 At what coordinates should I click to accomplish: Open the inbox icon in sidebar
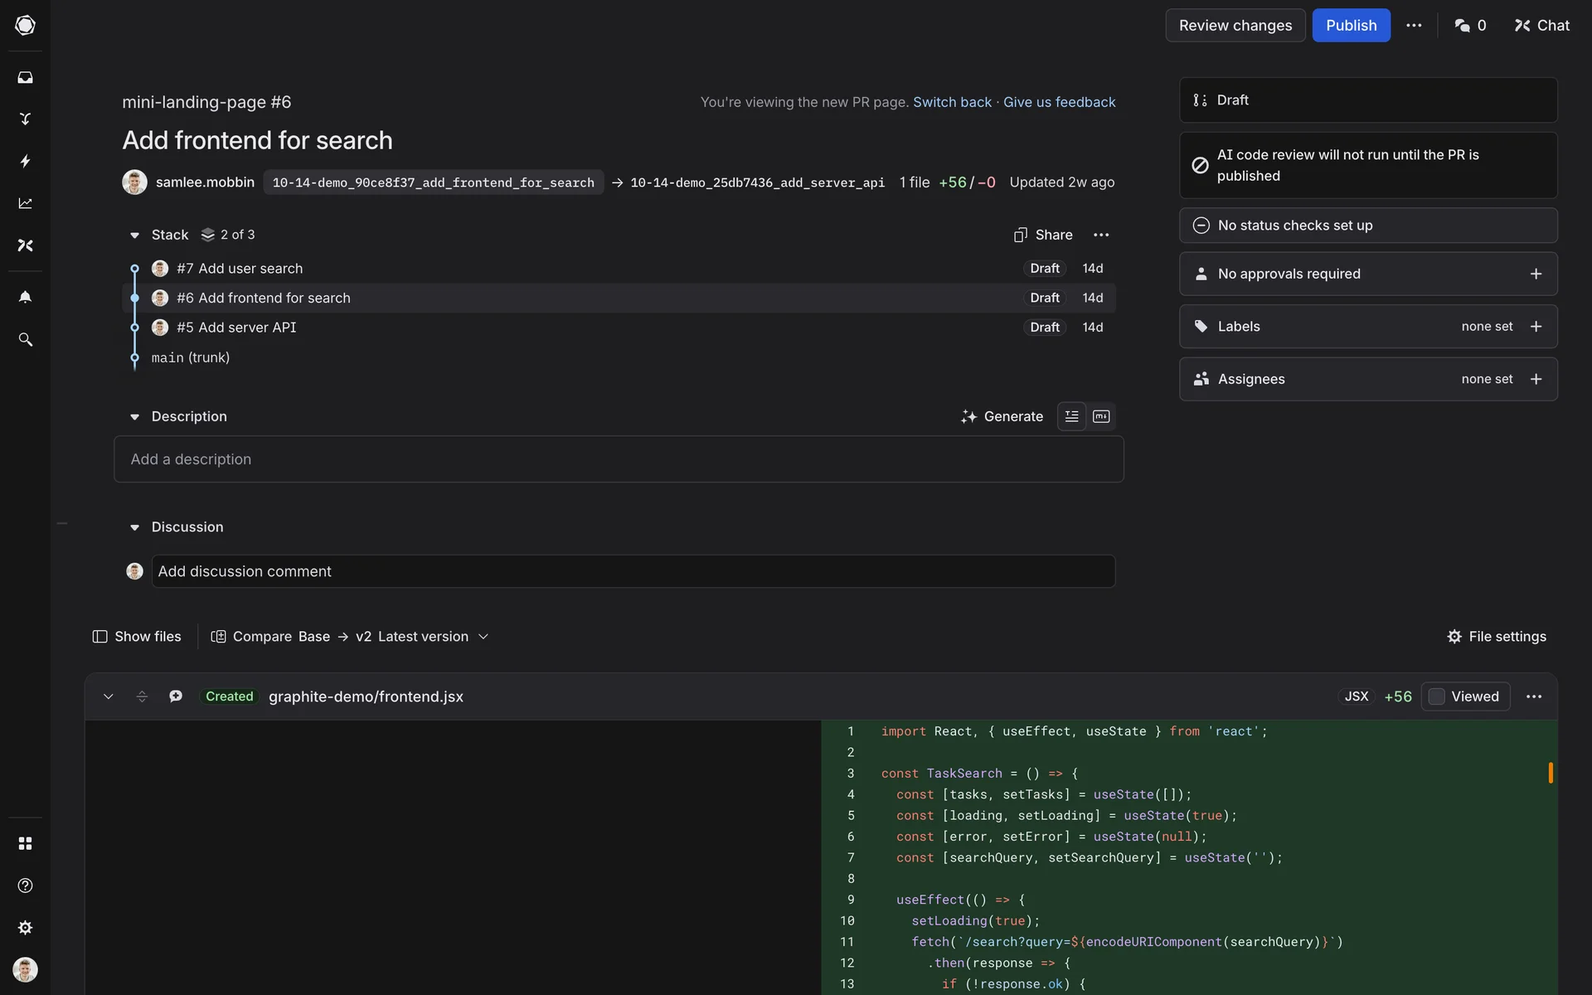(25, 77)
